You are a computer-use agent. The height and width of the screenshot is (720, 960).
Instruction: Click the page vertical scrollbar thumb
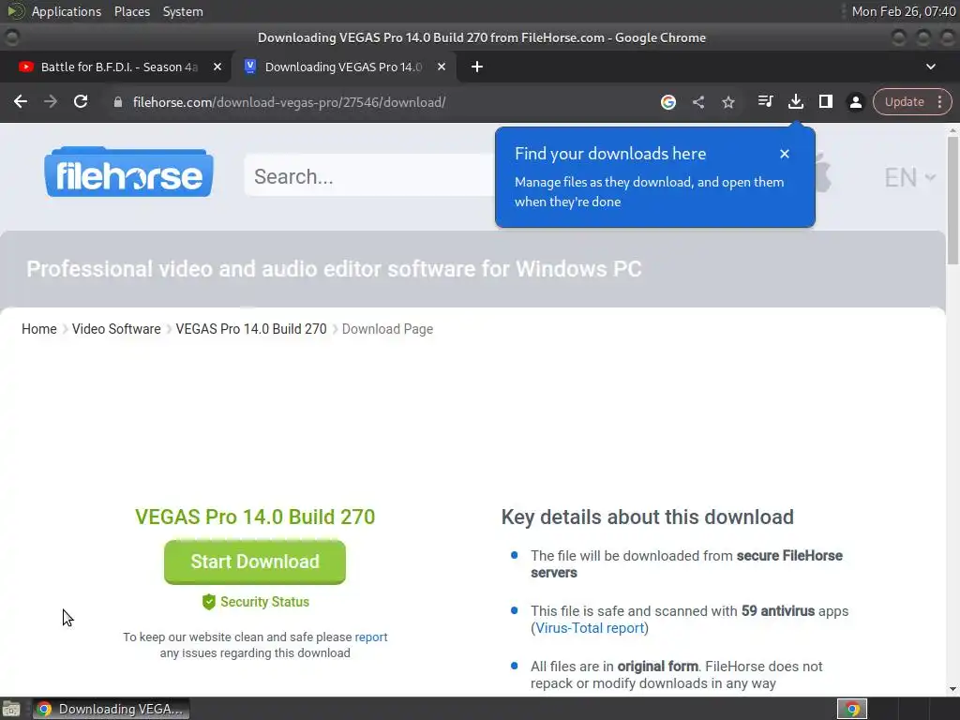tap(952, 201)
